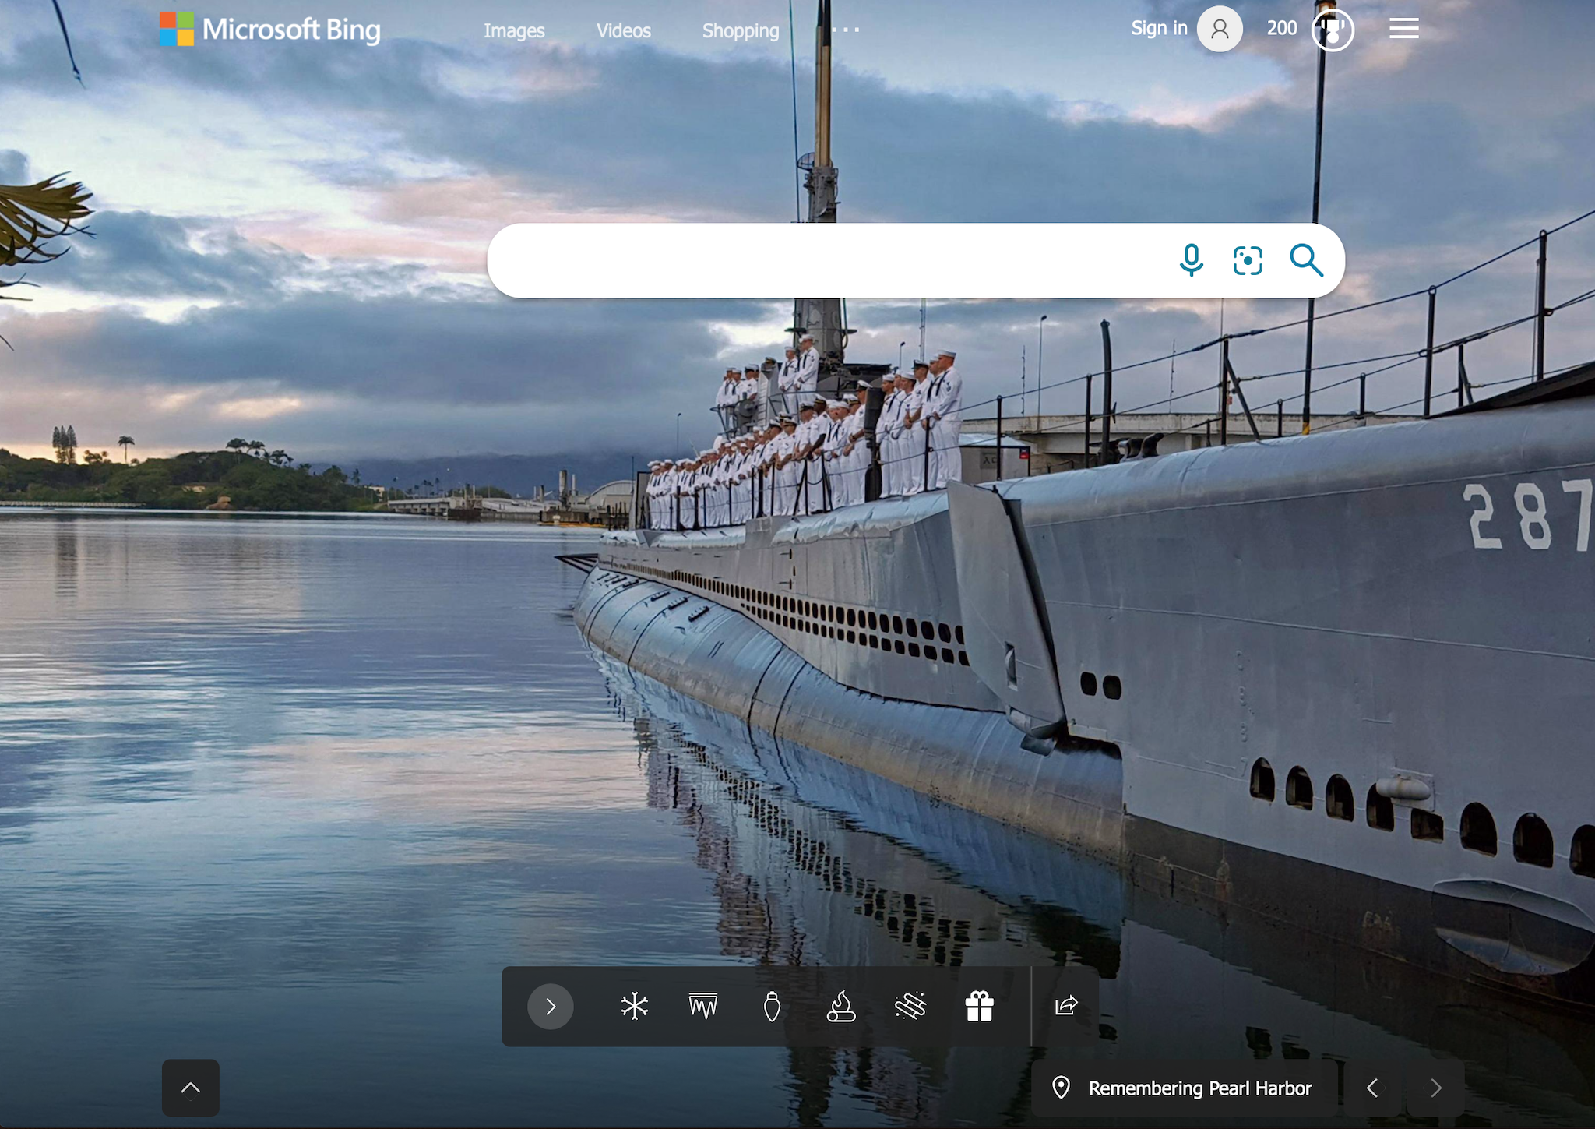Select the icicles holiday icon

(x=703, y=1006)
